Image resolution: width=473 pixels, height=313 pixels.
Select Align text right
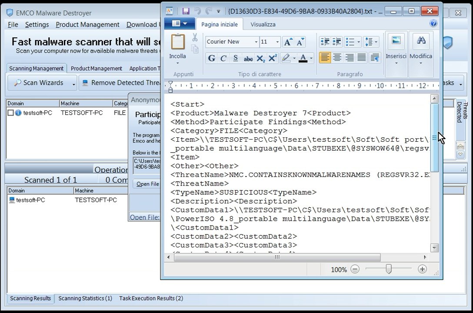tap(350, 57)
